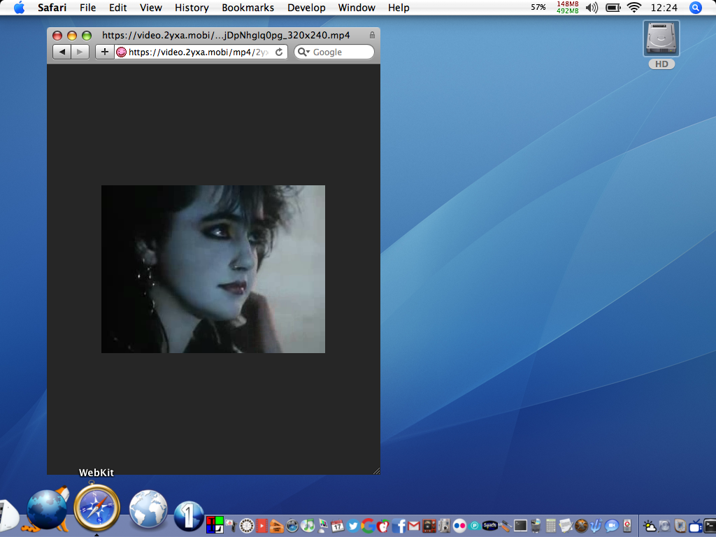This screenshot has width=716, height=537.
Task: Open the globe with number 1 in Dock
Action: pos(189,517)
